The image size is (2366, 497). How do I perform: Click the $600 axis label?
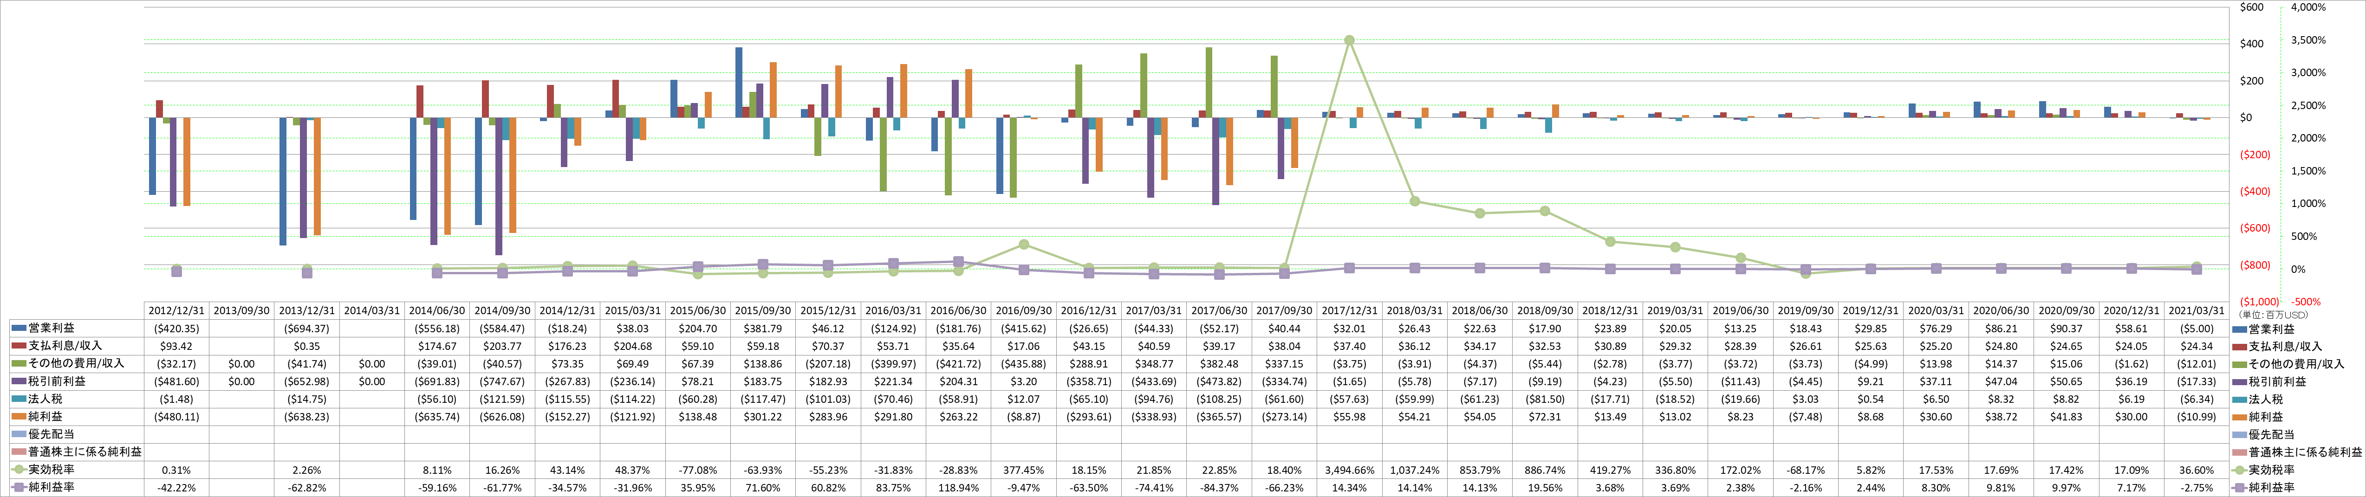click(x=2251, y=7)
